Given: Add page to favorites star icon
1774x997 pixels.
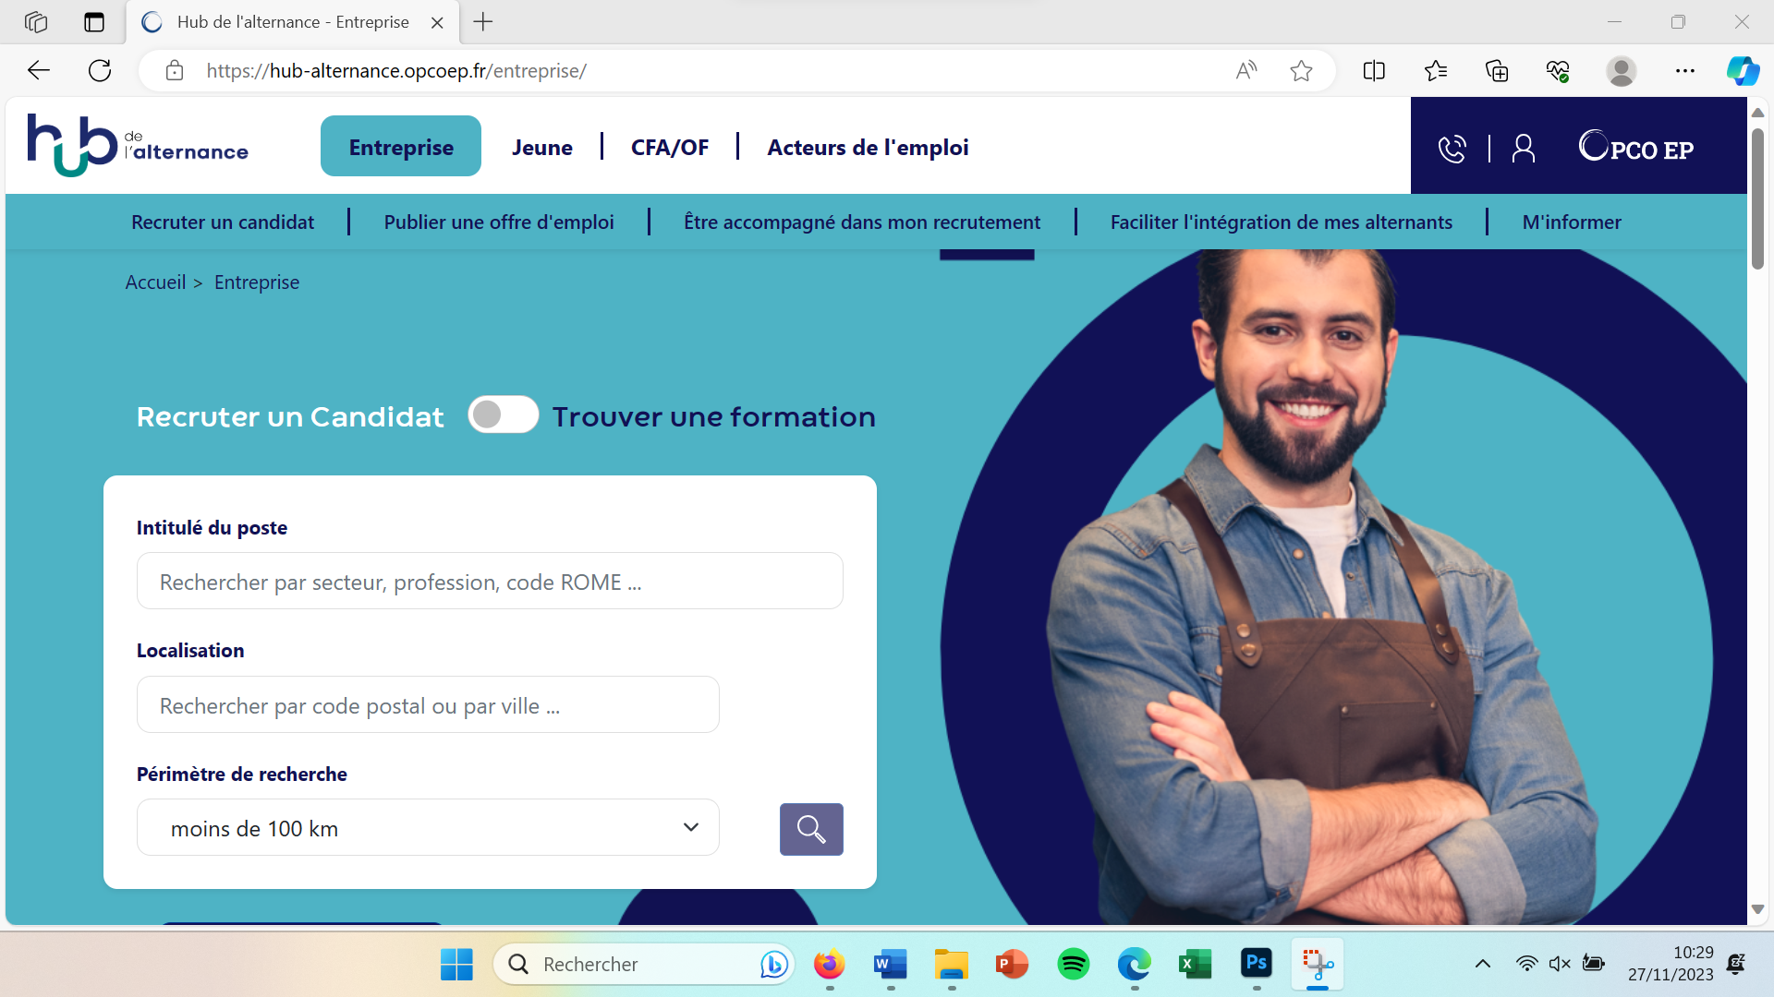Looking at the screenshot, I should (x=1301, y=71).
